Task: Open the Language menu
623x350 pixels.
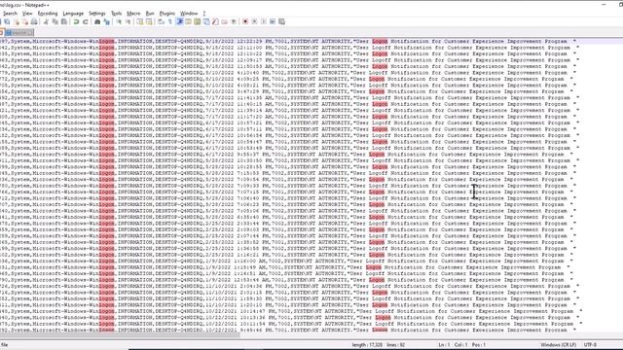Action: click(73, 14)
